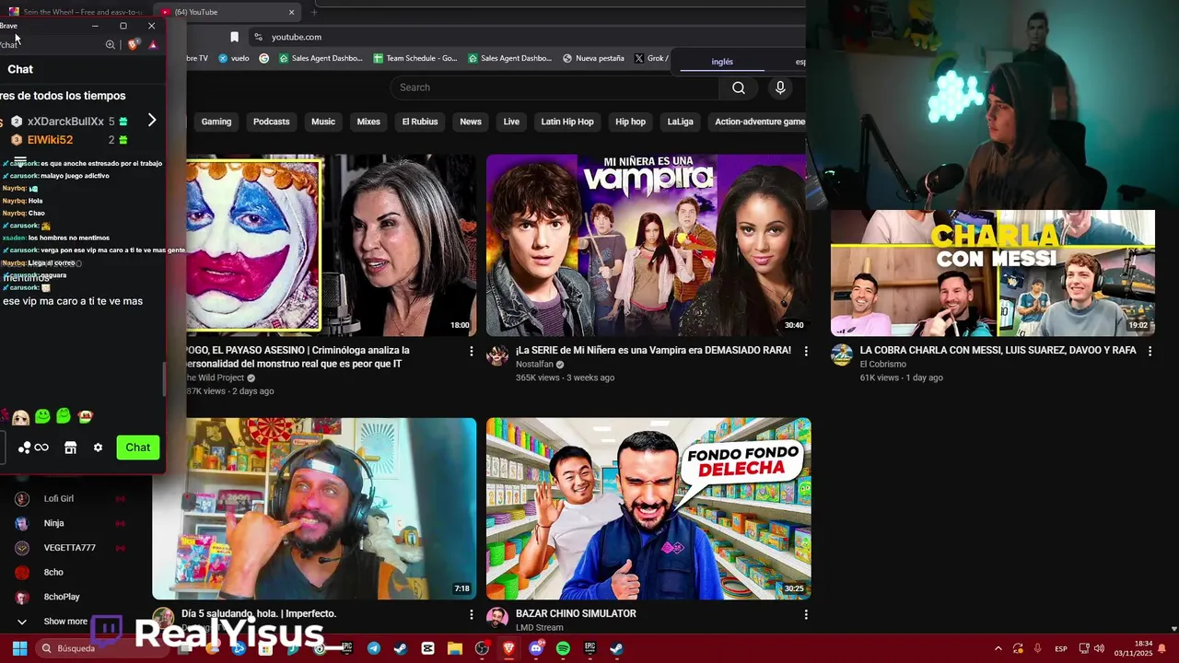This screenshot has width=1179, height=663.
Task: Open Windows Start menu
Action: click(x=19, y=648)
